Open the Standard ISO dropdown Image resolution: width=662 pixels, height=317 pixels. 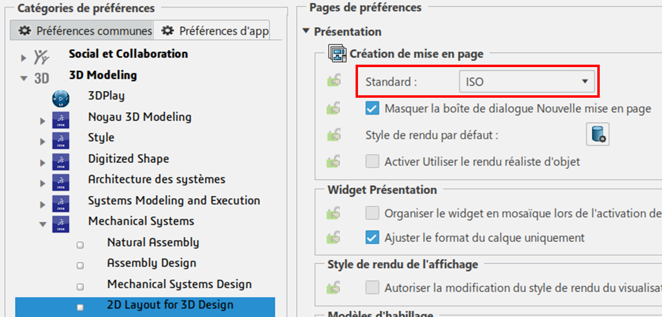tap(526, 82)
